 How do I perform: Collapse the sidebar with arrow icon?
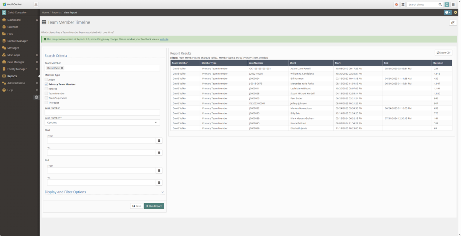point(37,97)
